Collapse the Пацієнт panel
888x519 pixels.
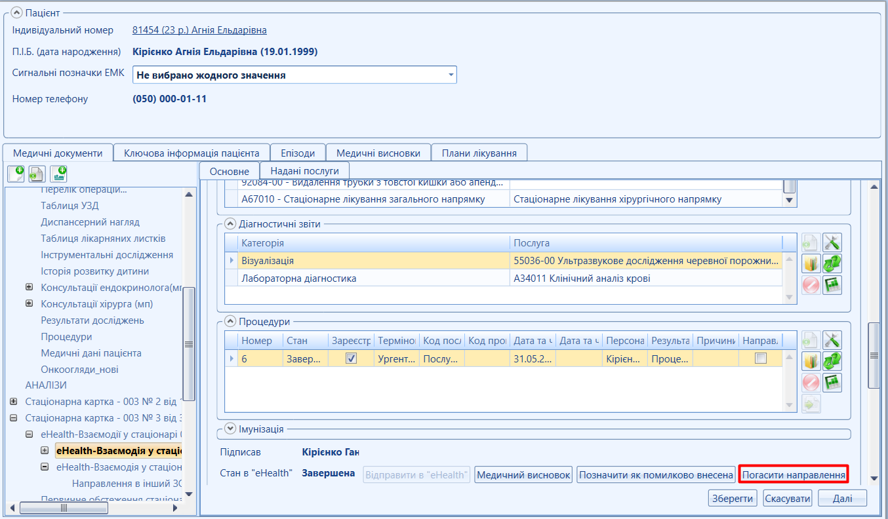pyautogui.click(x=17, y=12)
